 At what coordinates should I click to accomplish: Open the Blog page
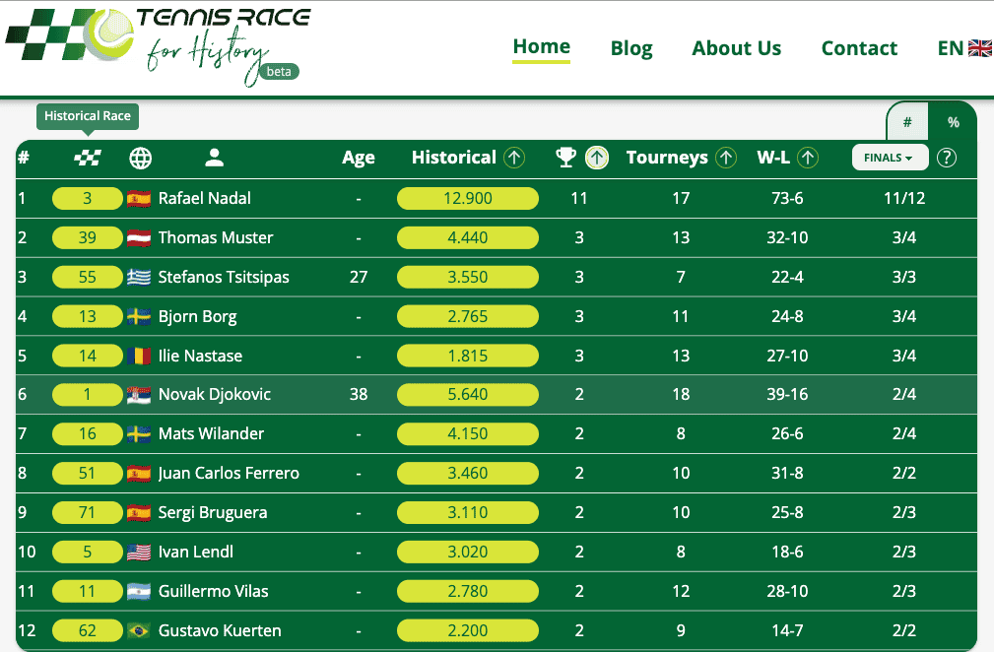coord(631,48)
